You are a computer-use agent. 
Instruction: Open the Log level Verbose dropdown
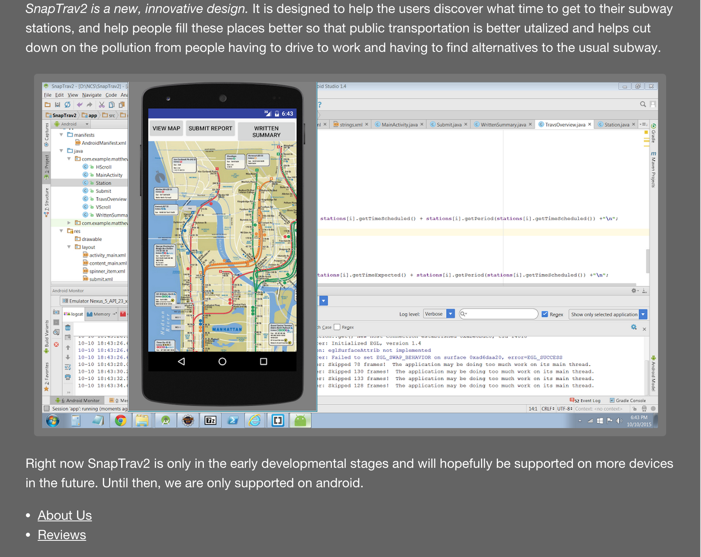439,314
